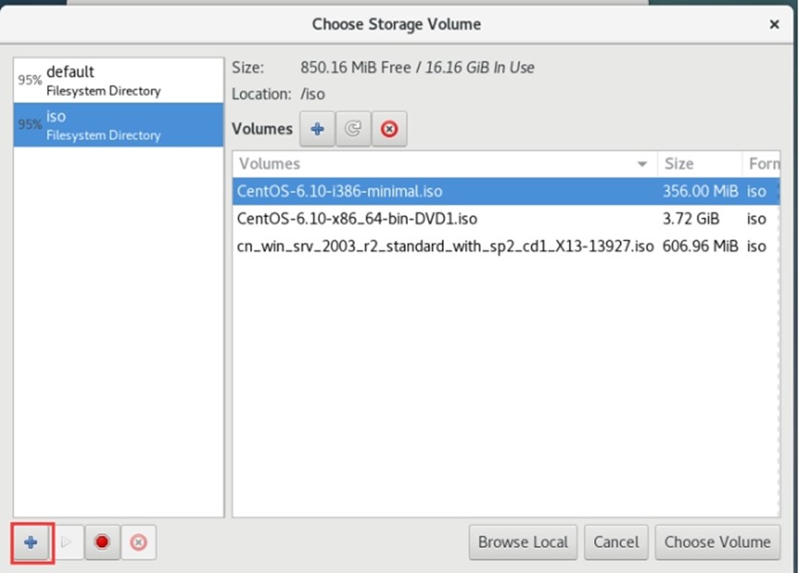Click the Volumes column sort arrow

[642, 164]
